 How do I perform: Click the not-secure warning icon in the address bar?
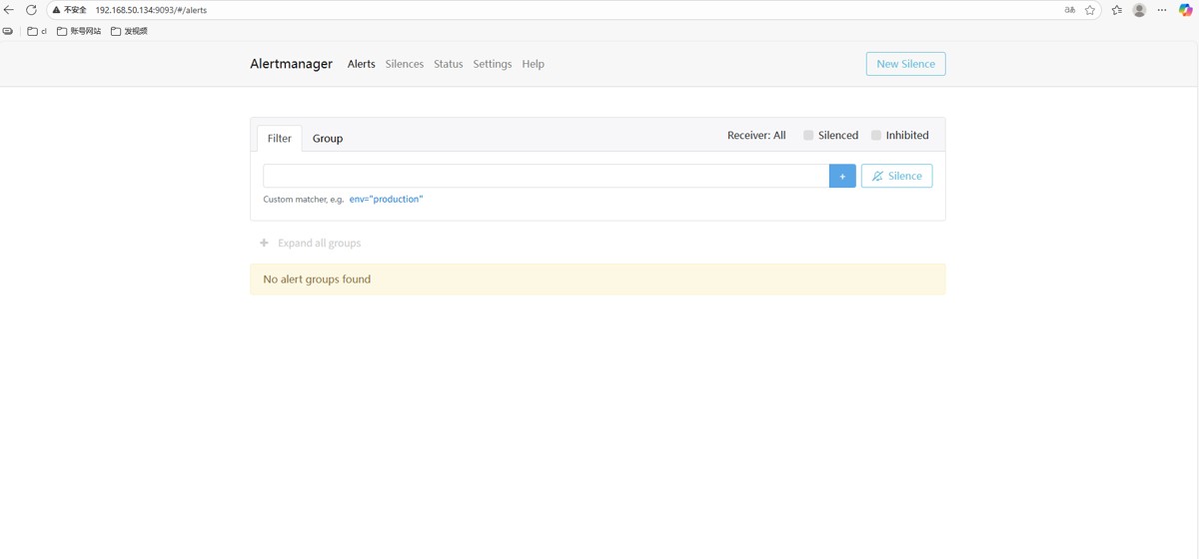click(56, 10)
